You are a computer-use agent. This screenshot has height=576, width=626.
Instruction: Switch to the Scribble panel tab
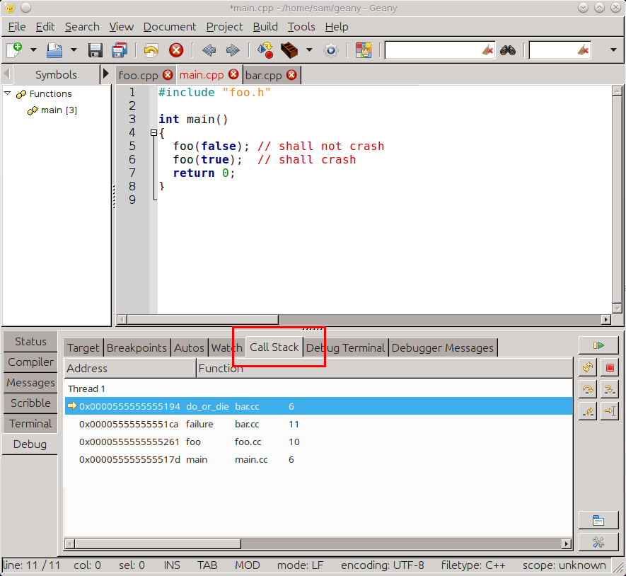point(30,403)
